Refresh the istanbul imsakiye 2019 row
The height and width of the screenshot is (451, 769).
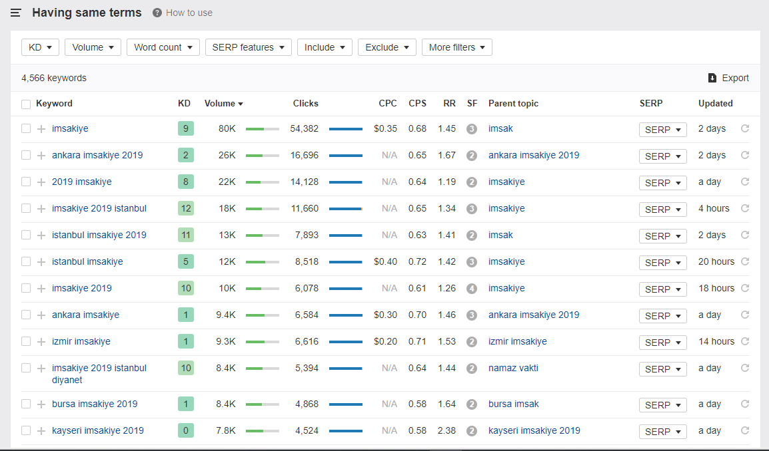(x=745, y=235)
